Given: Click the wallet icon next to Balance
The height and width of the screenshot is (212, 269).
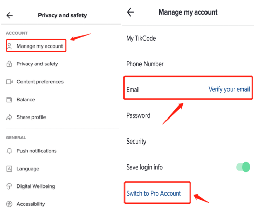Looking at the screenshot, I should point(9,100).
